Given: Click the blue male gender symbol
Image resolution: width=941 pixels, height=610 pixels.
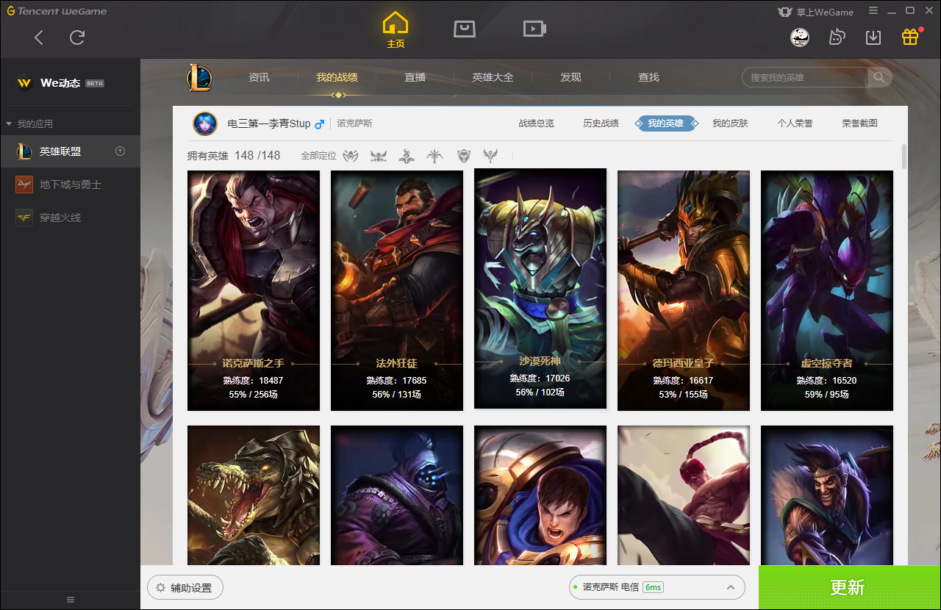Looking at the screenshot, I should [x=319, y=124].
